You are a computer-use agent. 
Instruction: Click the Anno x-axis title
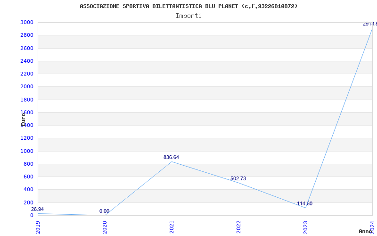pyautogui.click(x=366, y=231)
